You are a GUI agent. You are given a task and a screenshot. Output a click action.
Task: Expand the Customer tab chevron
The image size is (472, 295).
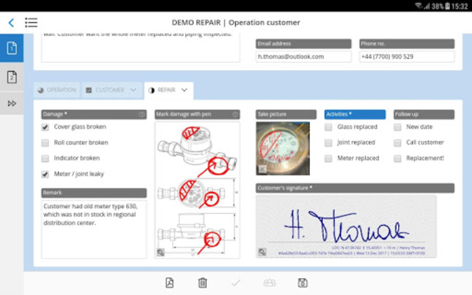click(133, 90)
